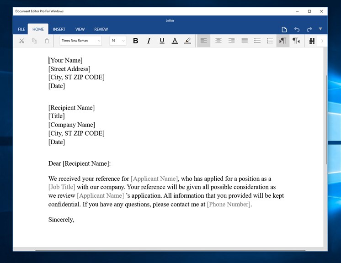Align text left
Viewport: 341px width, 263px height.
pos(204,41)
